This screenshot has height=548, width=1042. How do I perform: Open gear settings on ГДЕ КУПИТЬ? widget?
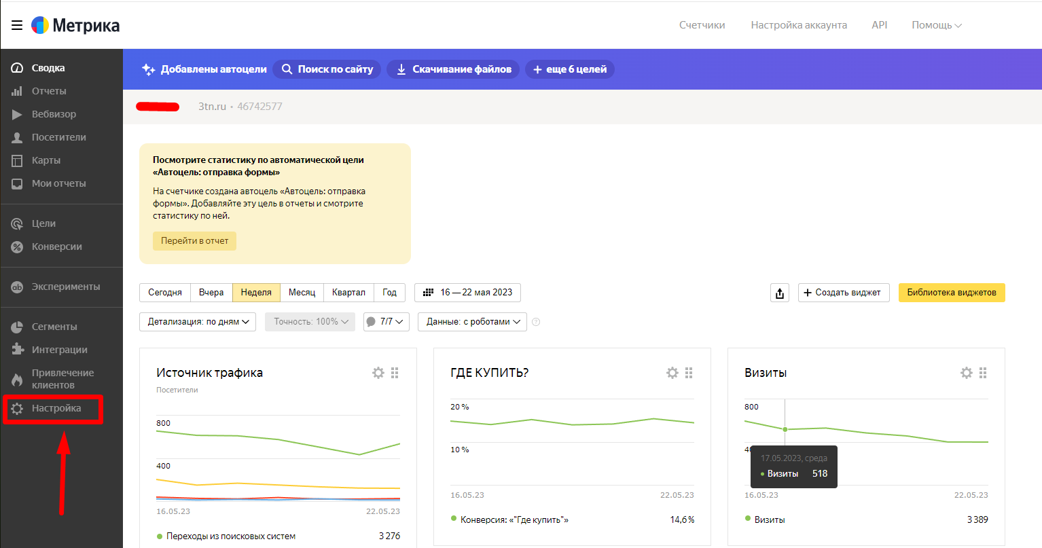(x=672, y=373)
